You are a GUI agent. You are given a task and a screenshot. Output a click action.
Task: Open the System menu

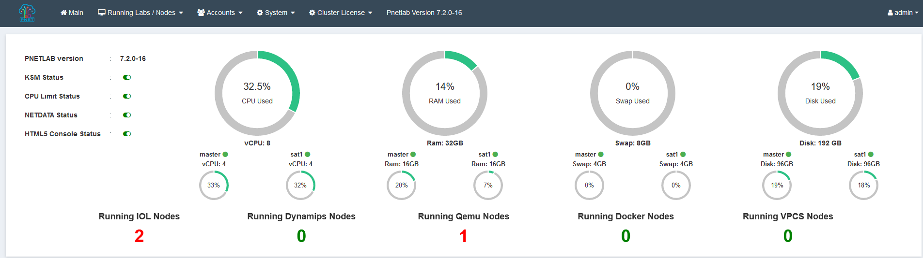(x=276, y=13)
